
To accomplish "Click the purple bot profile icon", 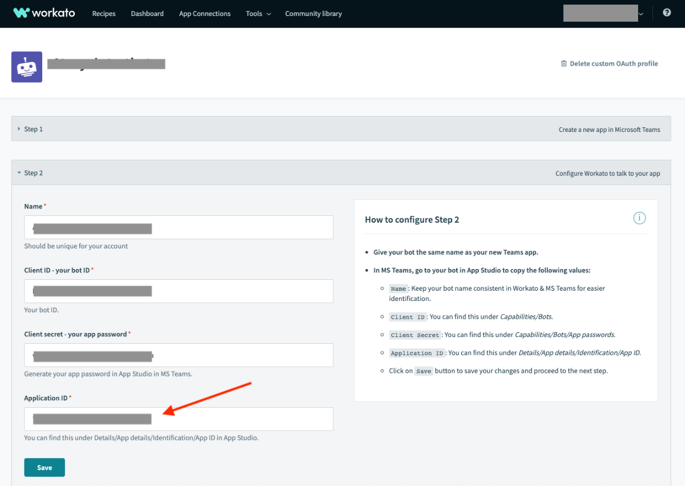I will (x=27, y=67).
